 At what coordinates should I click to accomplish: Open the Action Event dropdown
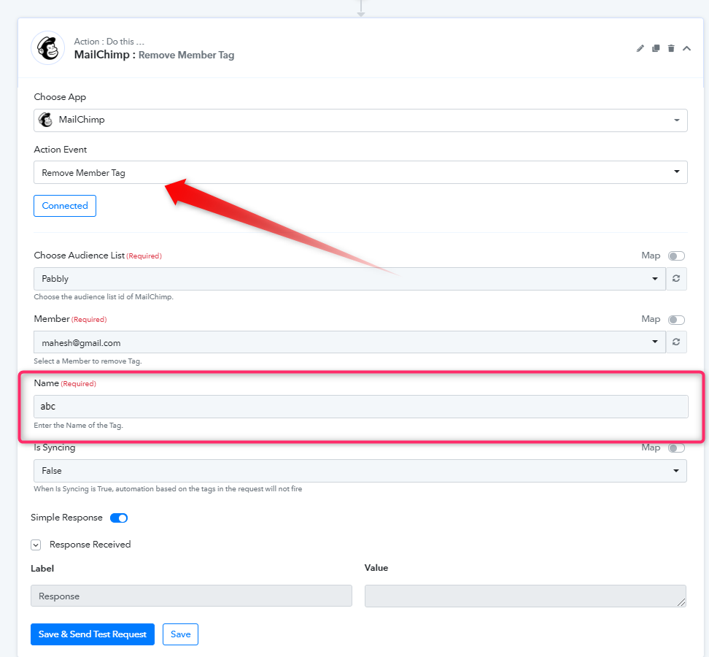[360, 172]
